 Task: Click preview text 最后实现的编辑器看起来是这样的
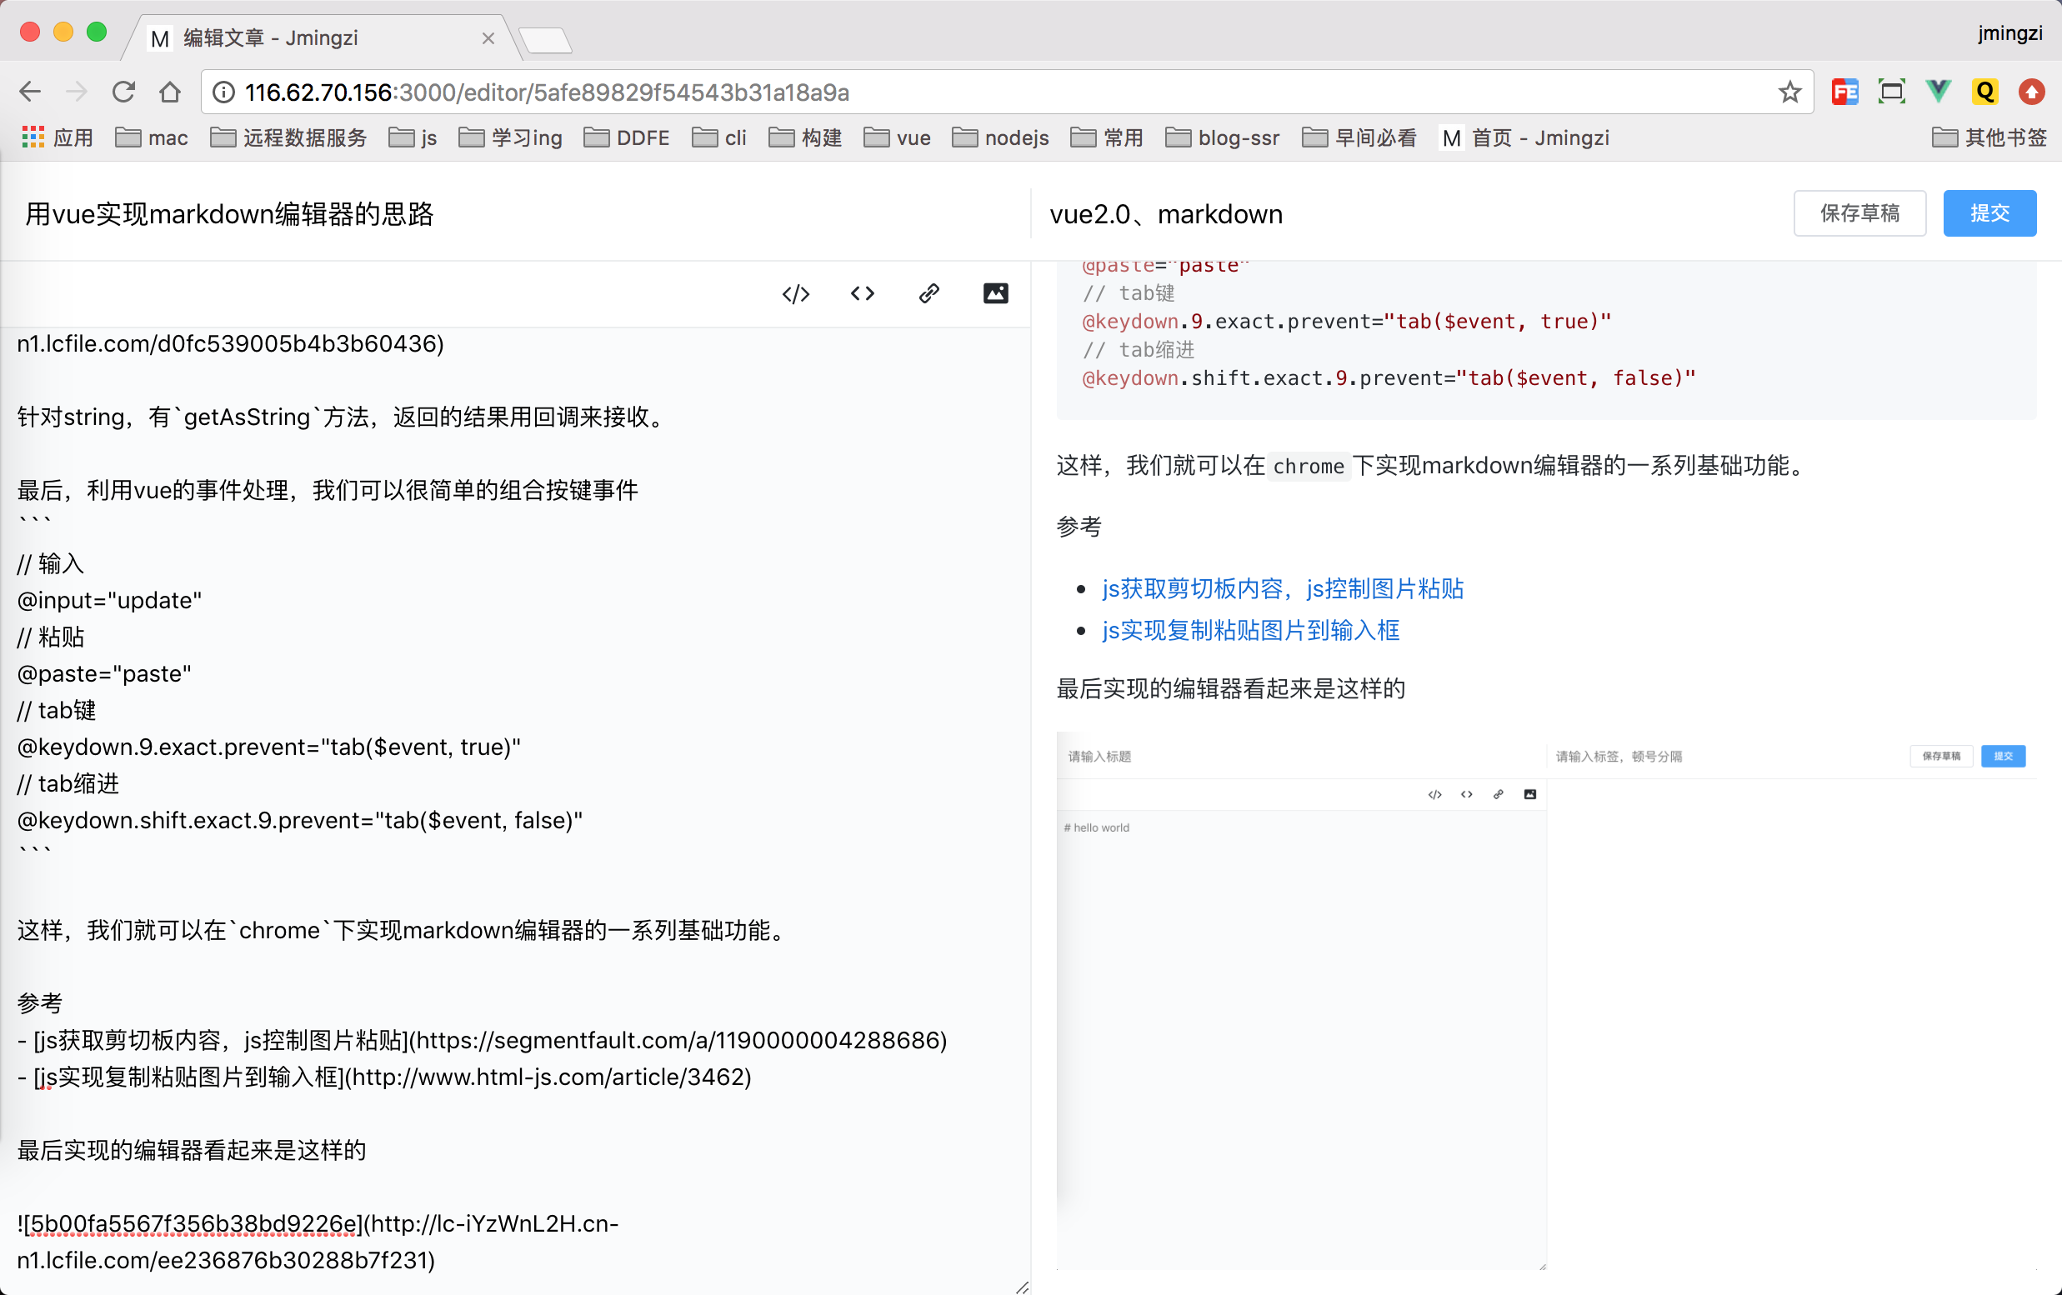(x=1230, y=689)
